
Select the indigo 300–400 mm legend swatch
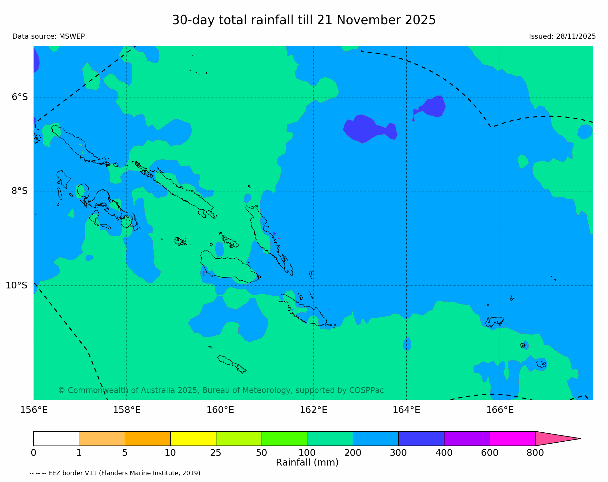pyautogui.click(x=421, y=438)
